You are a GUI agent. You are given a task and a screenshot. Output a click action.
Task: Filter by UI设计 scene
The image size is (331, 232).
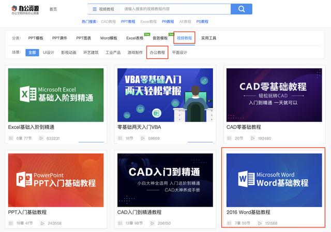pos(48,52)
